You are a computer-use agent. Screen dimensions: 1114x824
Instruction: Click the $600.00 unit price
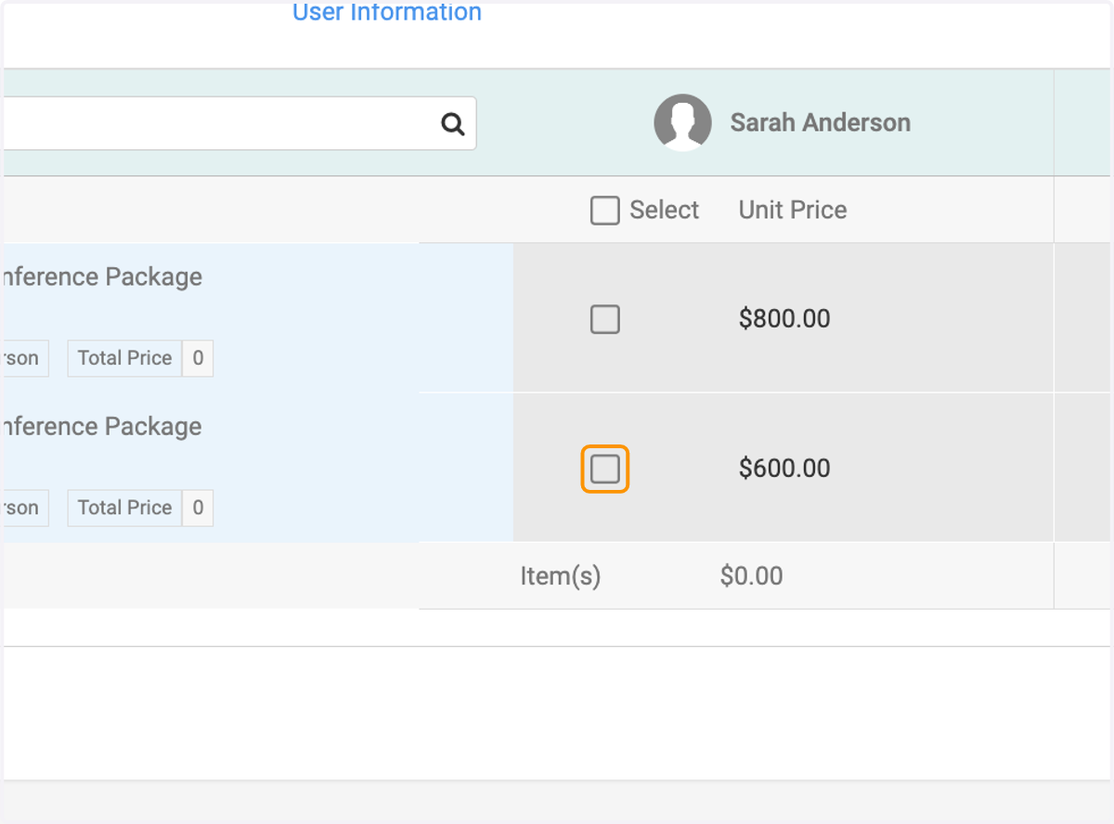(784, 469)
